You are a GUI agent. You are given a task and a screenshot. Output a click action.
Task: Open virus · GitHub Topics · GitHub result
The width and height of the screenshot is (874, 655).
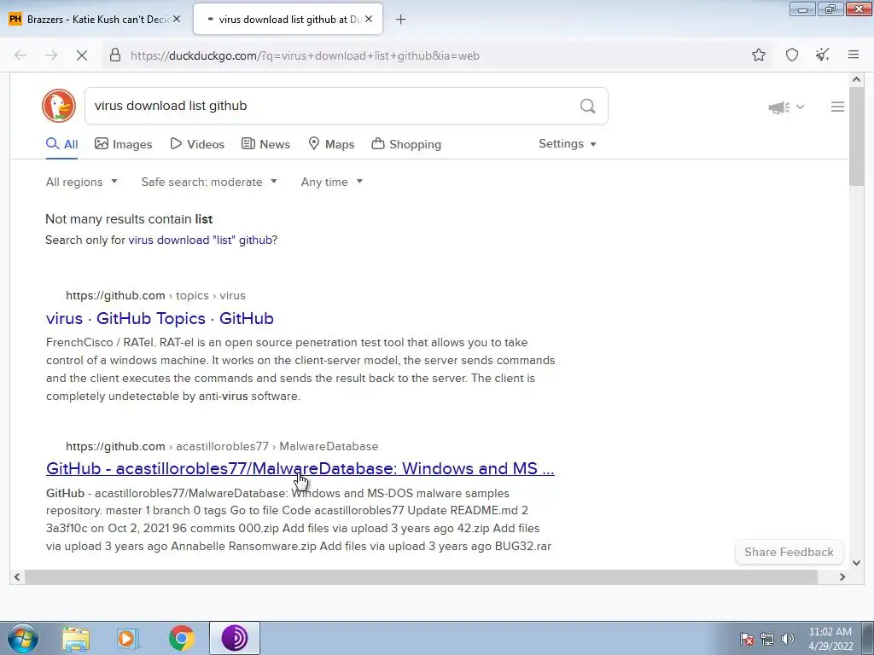point(160,319)
